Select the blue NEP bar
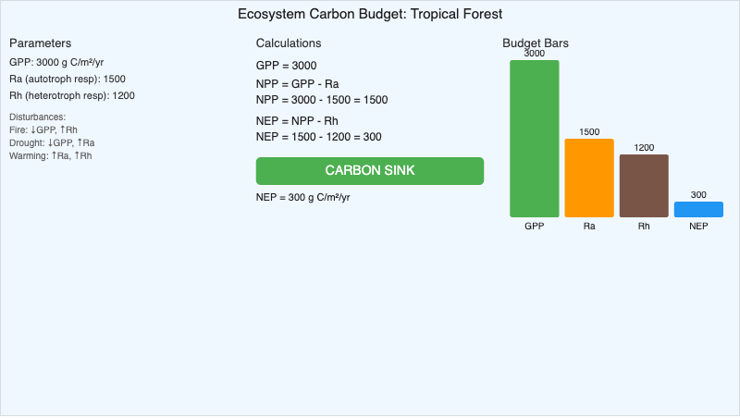740x418 pixels. 698,209
